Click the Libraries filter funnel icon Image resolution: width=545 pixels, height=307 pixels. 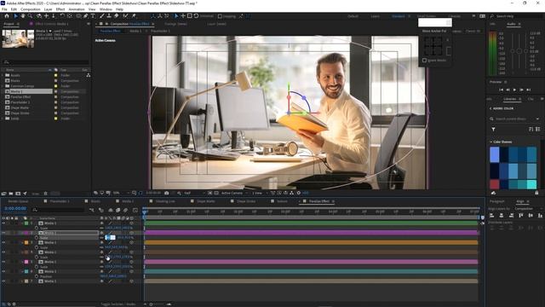493,129
